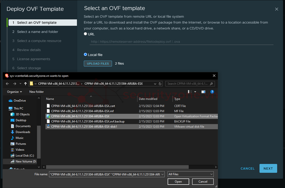
Task: Click the File name input field
Action: (105, 174)
